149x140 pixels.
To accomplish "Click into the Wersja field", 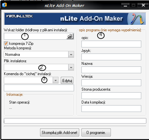I will point(111,83).
